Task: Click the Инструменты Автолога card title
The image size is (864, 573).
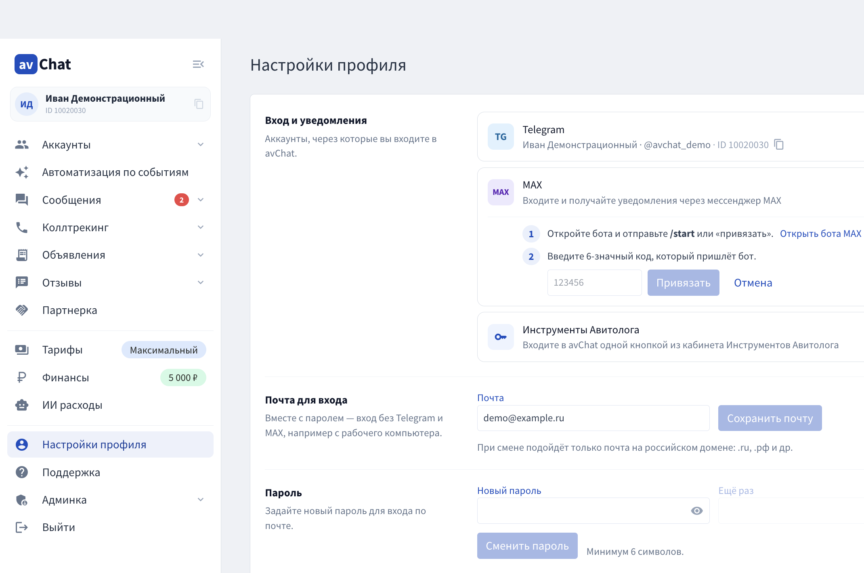Action: point(581,330)
